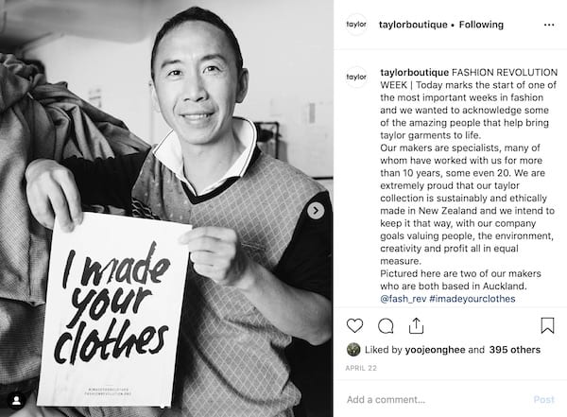
Task: Open the @fash_rev mention
Action: [x=404, y=299]
